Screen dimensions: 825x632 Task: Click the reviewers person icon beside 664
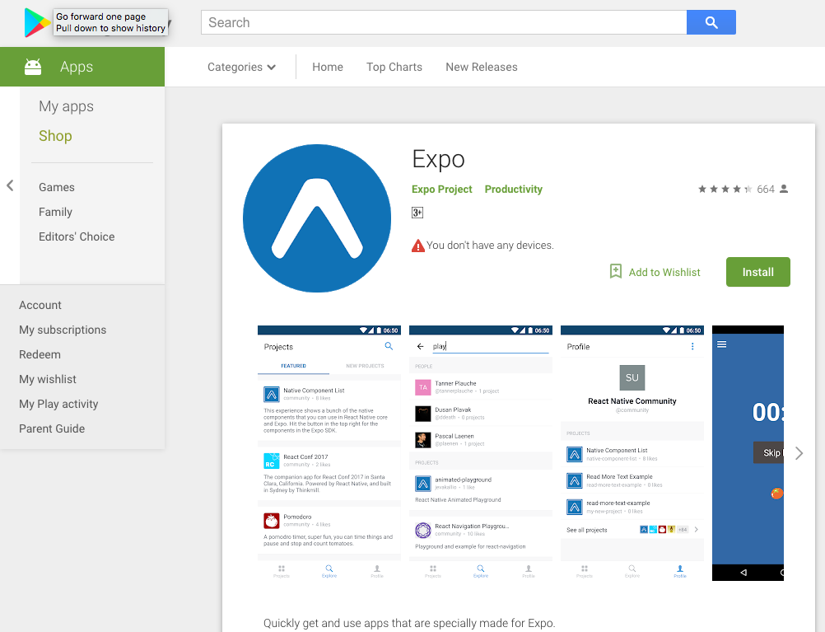pyautogui.click(x=784, y=189)
